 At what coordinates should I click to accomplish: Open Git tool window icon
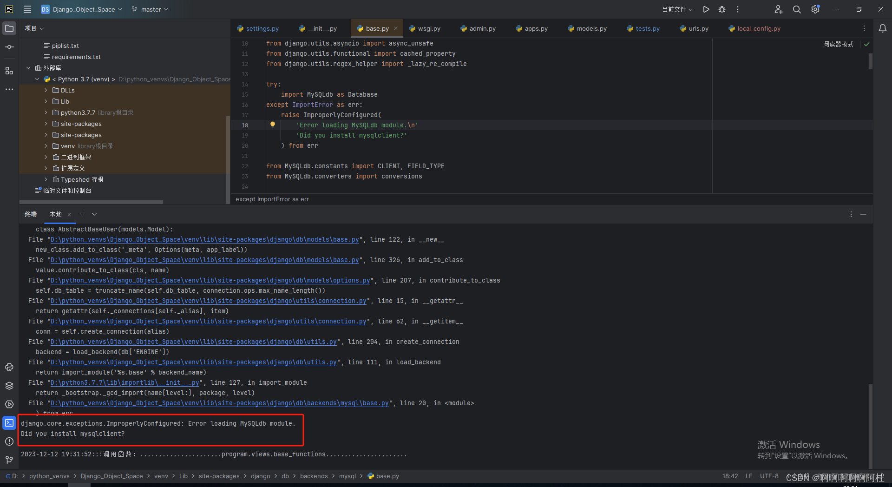9,460
